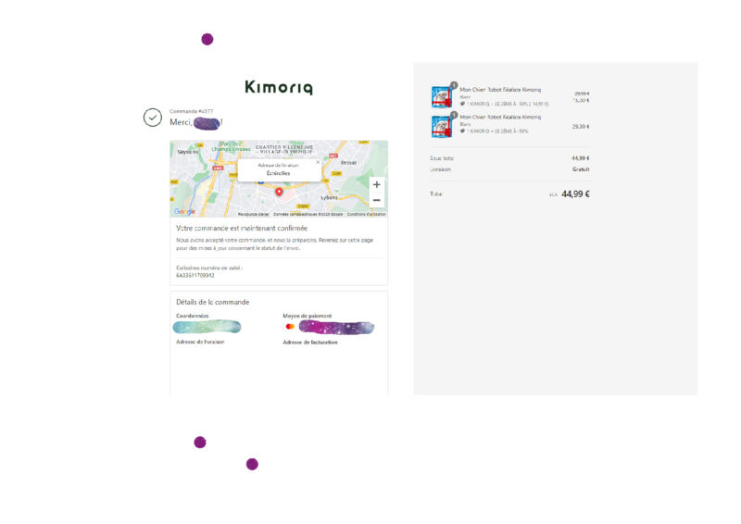Image resolution: width=741 pixels, height=524 pixels.
Task: Open thumbnail of Noir robot dog product
Action: click(x=442, y=97)
